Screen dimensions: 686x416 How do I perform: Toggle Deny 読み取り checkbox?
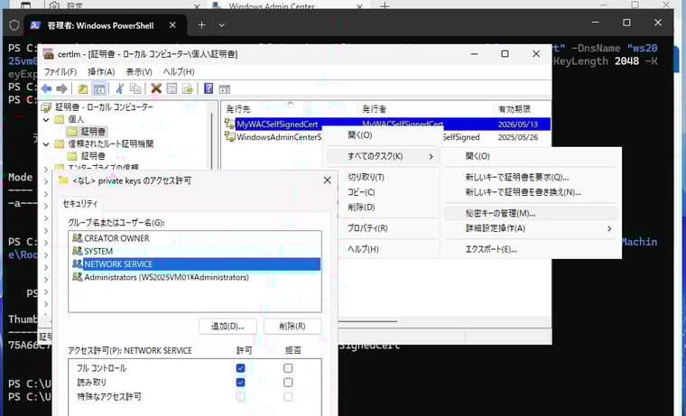pyautogui.click(x=288, y=383)
